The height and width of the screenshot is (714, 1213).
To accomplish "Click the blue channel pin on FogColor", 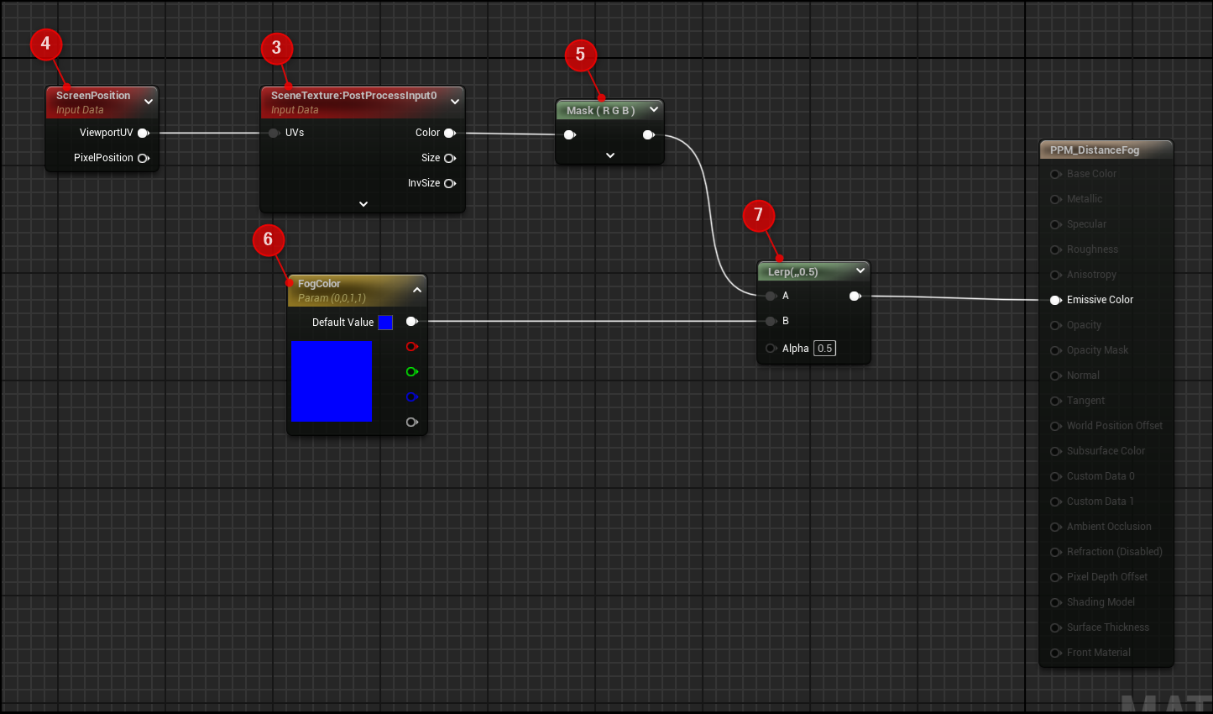I will tap(411, 397).
